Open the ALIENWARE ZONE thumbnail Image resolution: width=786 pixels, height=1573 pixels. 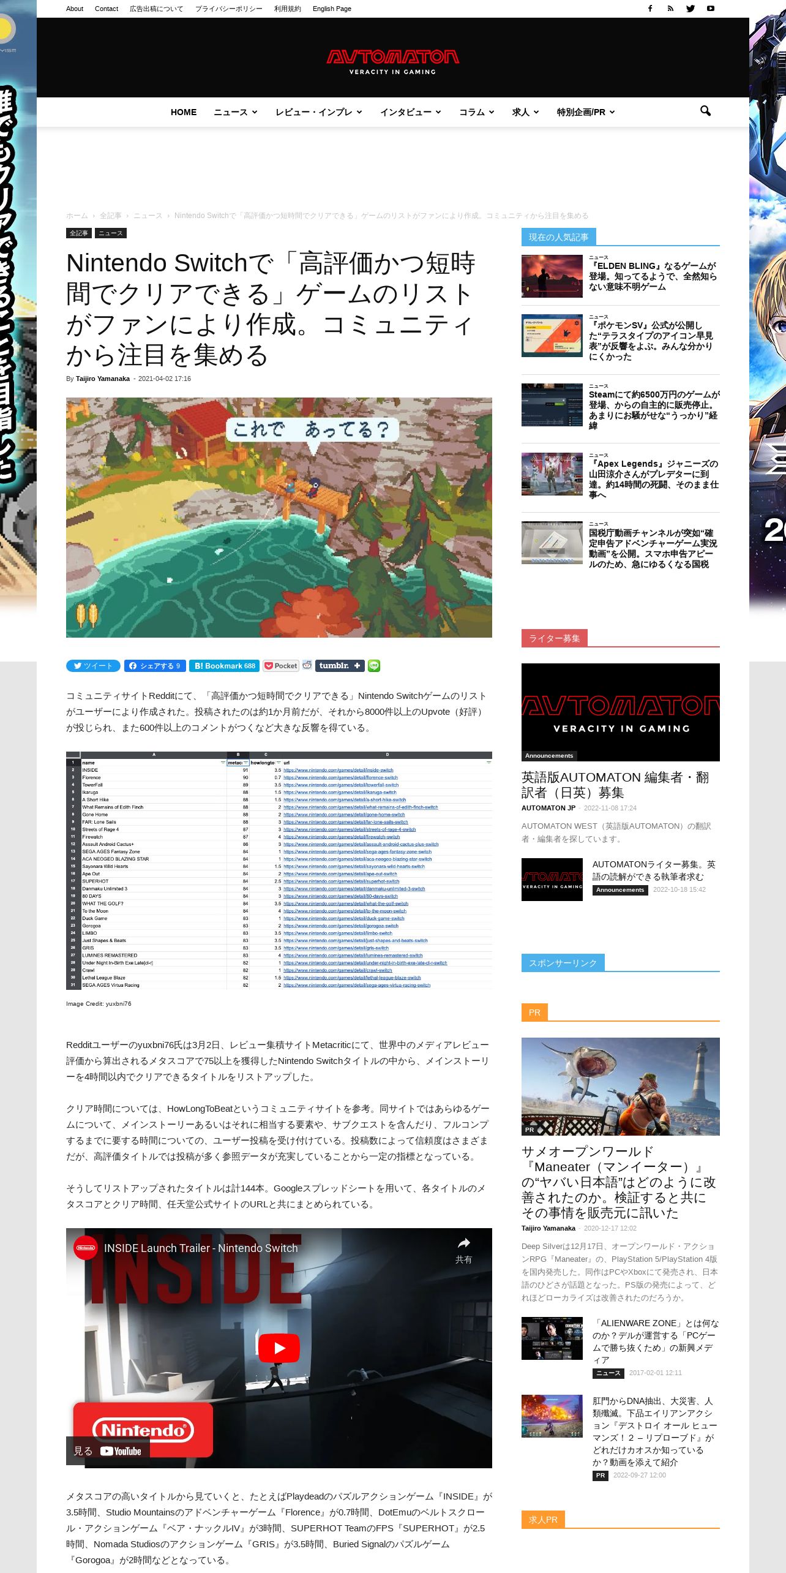[552, 1338]
